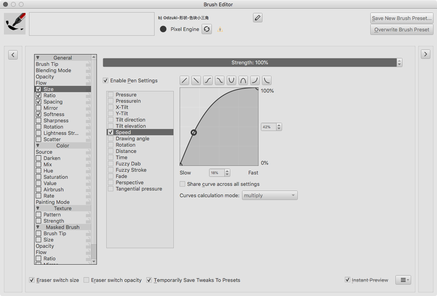Apply the arch-shaped curve preset
This screenshot has width=437, height=296.
(x=243, y=80)
